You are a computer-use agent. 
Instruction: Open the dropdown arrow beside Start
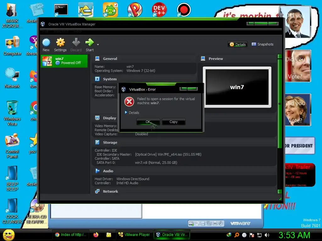click(x=98, y=45)
